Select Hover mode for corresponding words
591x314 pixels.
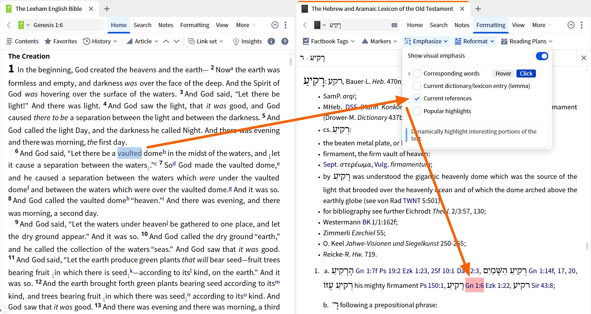coord(503,73)
